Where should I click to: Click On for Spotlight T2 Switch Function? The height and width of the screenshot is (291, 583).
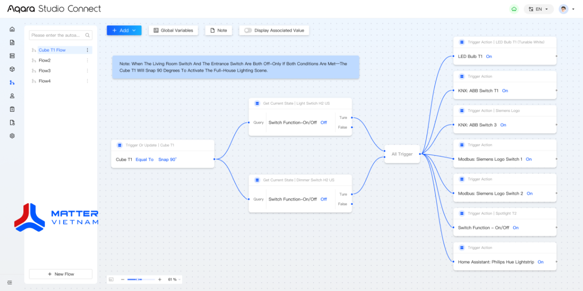point(515,228)
